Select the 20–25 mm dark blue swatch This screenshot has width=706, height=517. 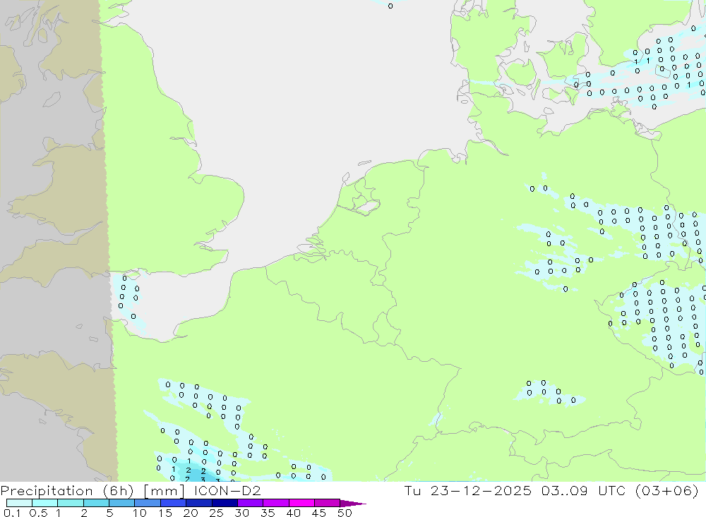(198, 503)
